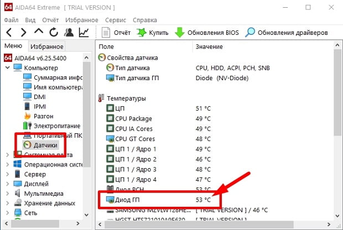Select the ЦП temperature row
This screenshot has width=343, height=230.
point(158,108)
